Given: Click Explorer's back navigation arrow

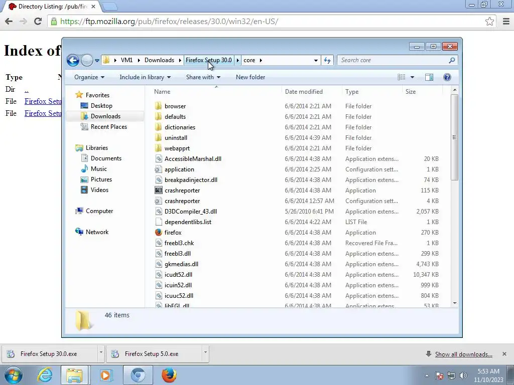Looking at the screenshot, I should pyautogui.click(x=73, y=60).
